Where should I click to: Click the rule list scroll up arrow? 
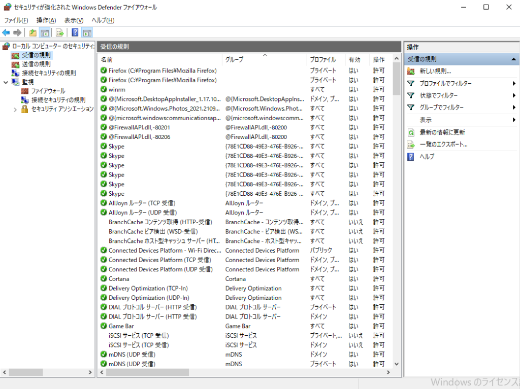[x=397, y=59]
